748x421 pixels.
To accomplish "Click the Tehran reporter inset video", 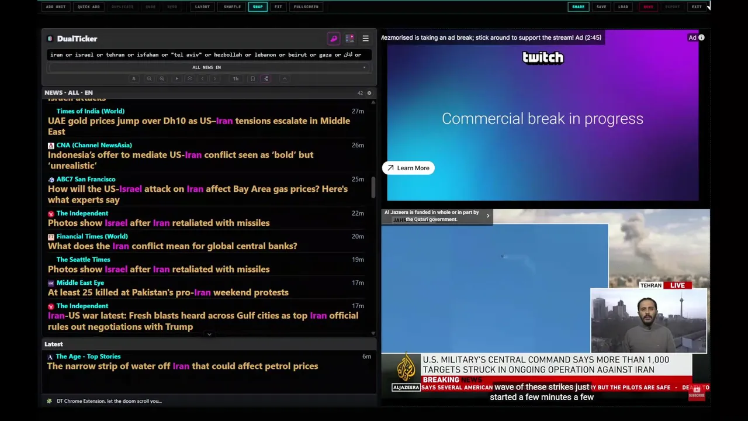I will pyautogui.click(x=649, y=320).
